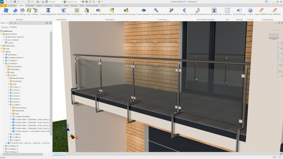Screen dimensions: 283x159
Task: Switch to Modeling view in browser
Action: click(x=13, y=27)
